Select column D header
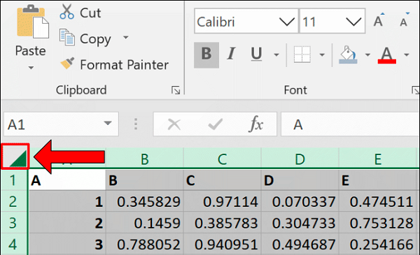Screen dimensions: 420x255 (x=300, y=158)
